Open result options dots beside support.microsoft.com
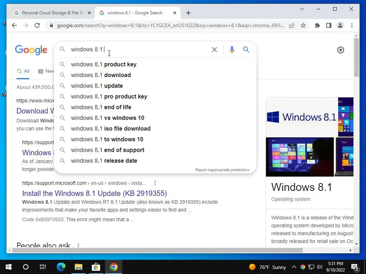The image size is (366, 274). pyautogui.click(x=155, y=183)
